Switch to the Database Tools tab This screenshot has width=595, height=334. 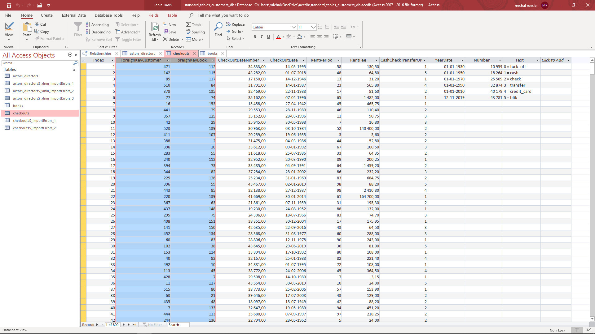[x=109, y=15]
